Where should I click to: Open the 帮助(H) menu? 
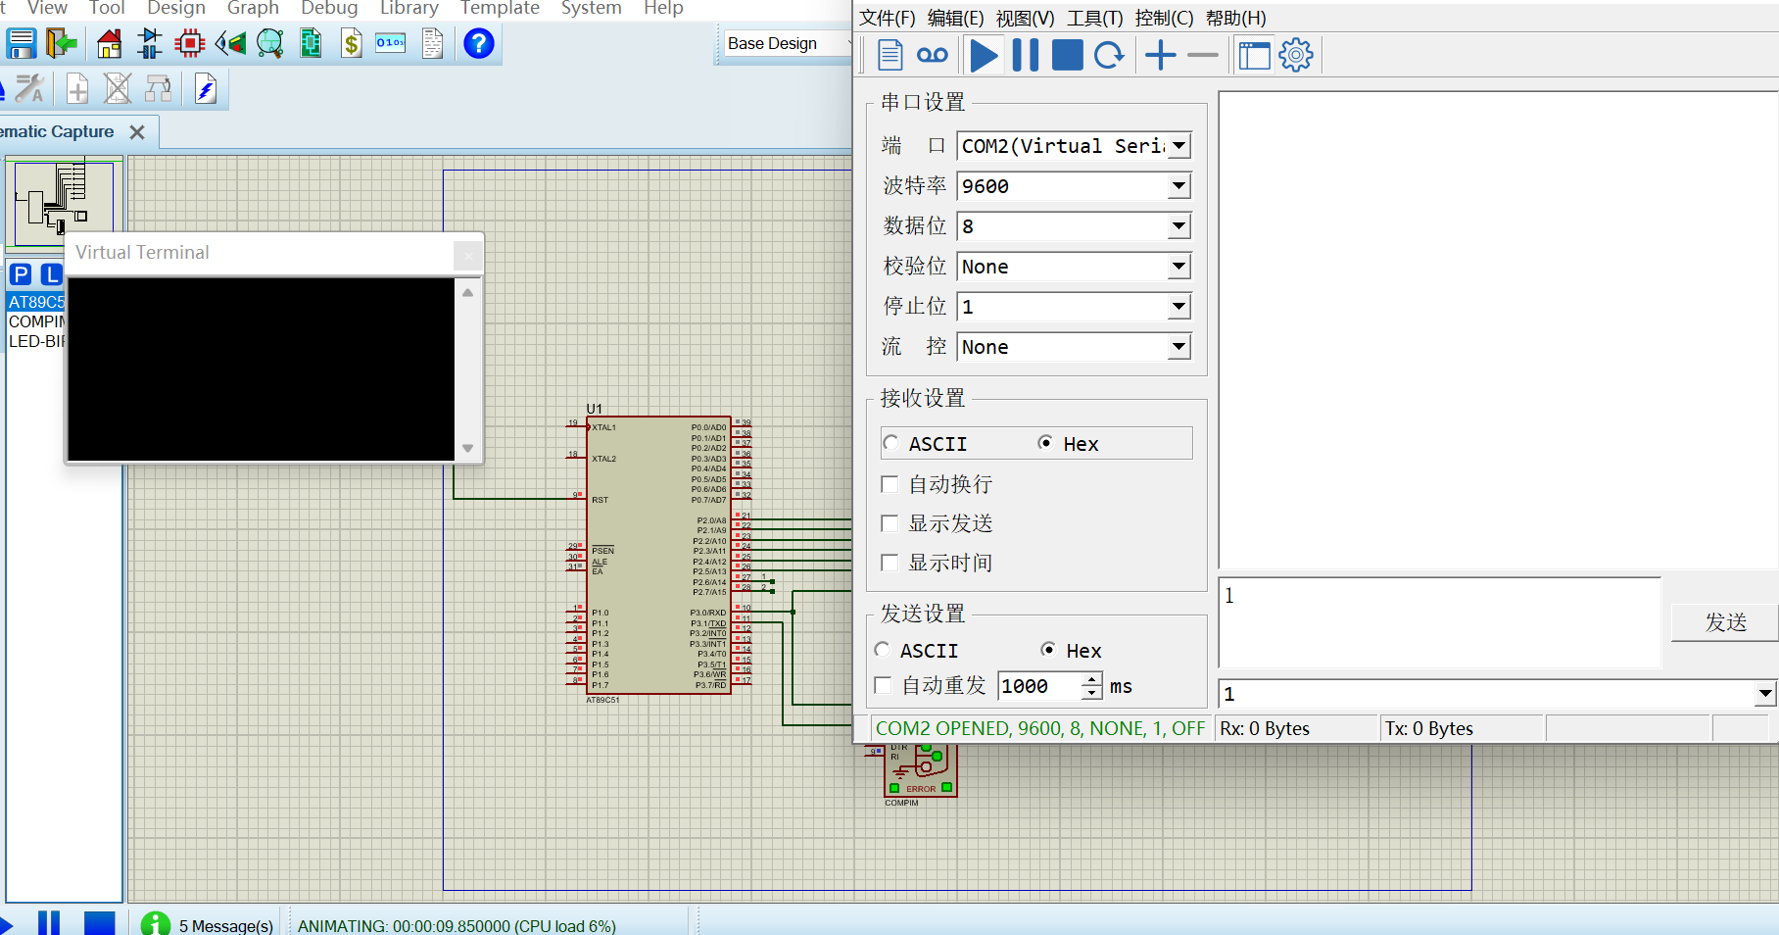tap(1235, 18)
